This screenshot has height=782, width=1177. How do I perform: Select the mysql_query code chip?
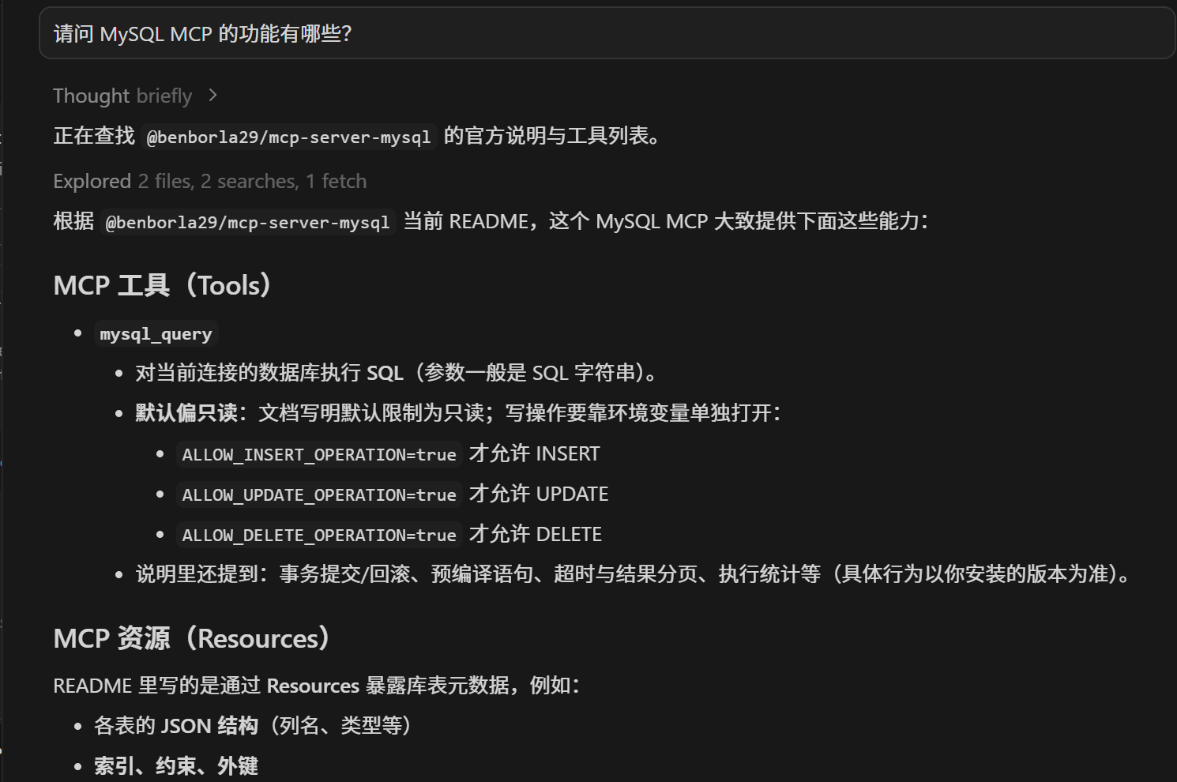156,334
